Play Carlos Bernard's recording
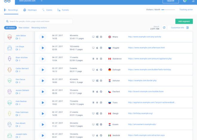This screenshot has width=197, height=140. tap(43, 70)
